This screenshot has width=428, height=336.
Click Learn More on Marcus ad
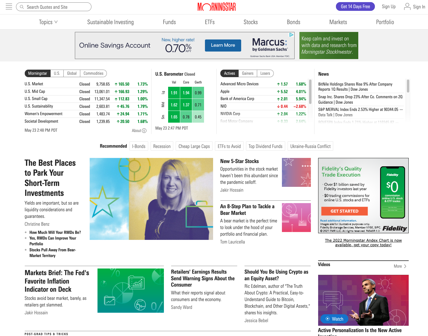[x=223, y=45]
